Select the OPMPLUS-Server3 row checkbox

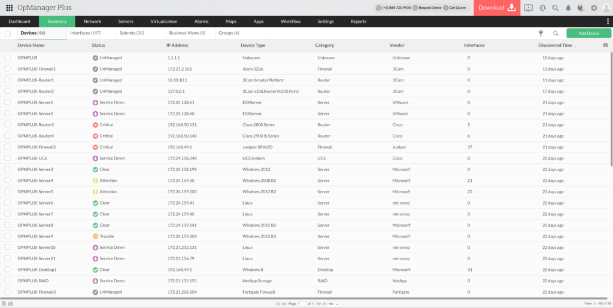pos(8,169)
